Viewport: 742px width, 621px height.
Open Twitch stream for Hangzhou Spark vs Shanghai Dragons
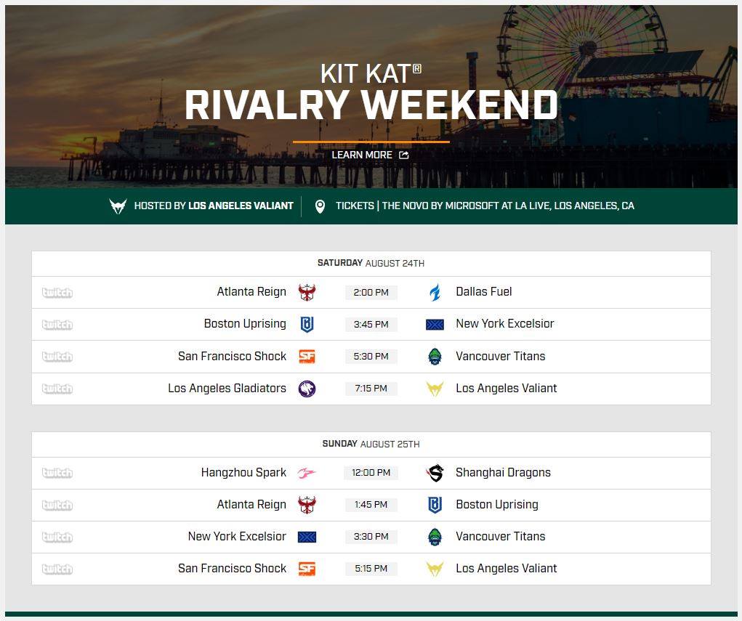coord(57,473)
